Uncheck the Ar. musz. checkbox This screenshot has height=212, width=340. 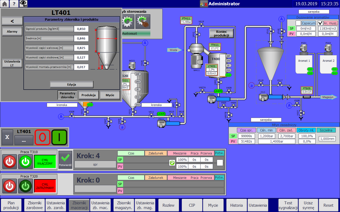320,23
